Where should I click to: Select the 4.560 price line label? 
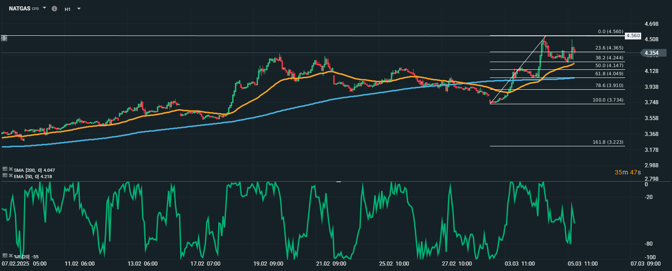(x=633, y=35)
